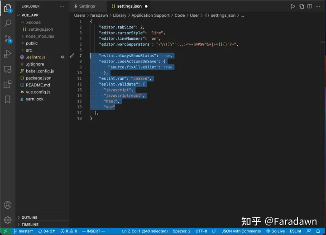Click the INSERT vim mode indicator
Viewport: 326px width, 235px height.
coord(94,231)
